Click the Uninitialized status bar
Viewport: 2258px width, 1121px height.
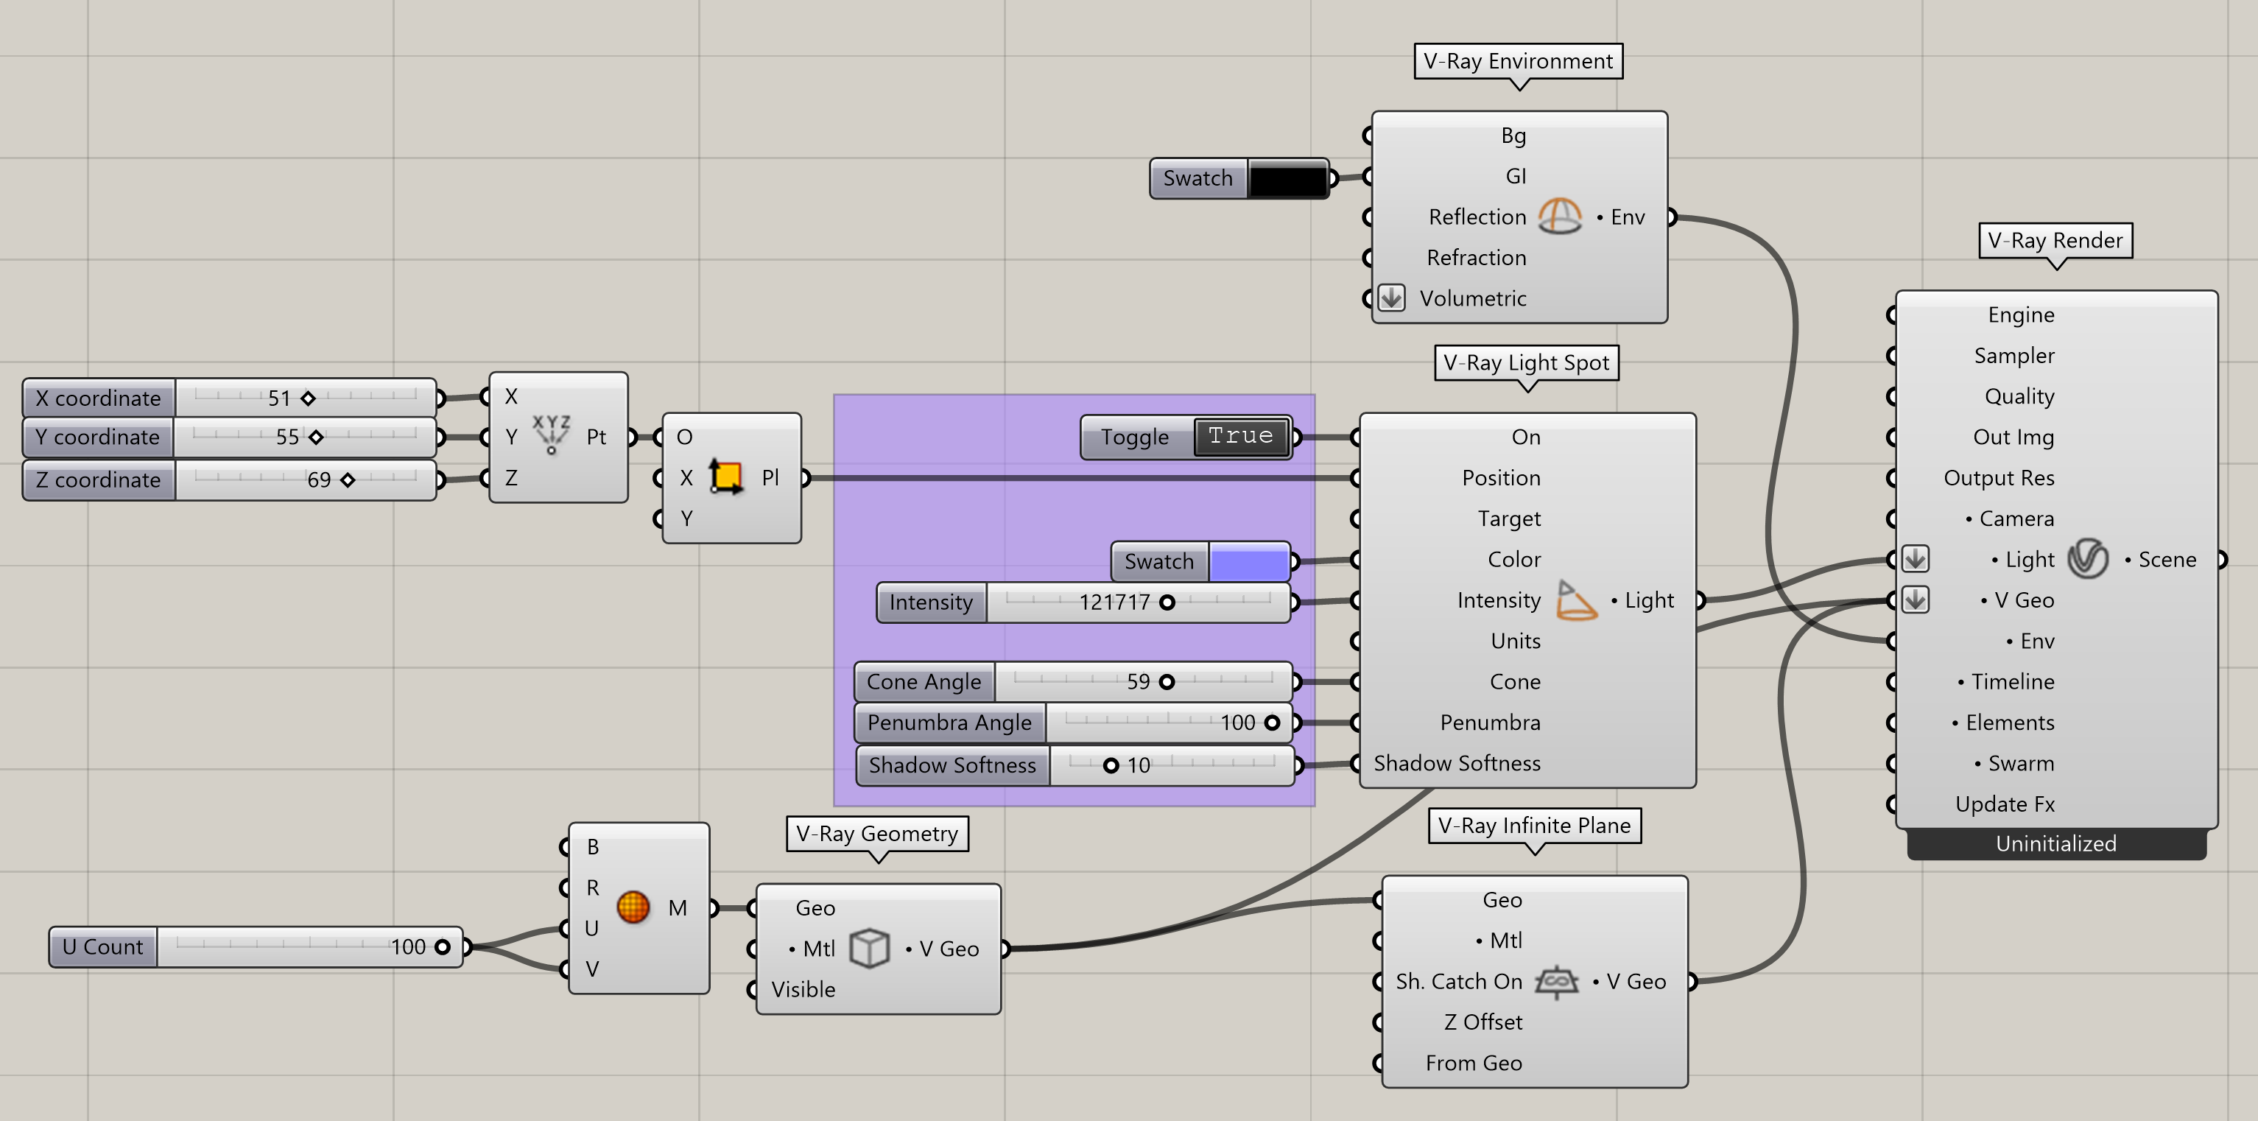[x=2056, y=843]
